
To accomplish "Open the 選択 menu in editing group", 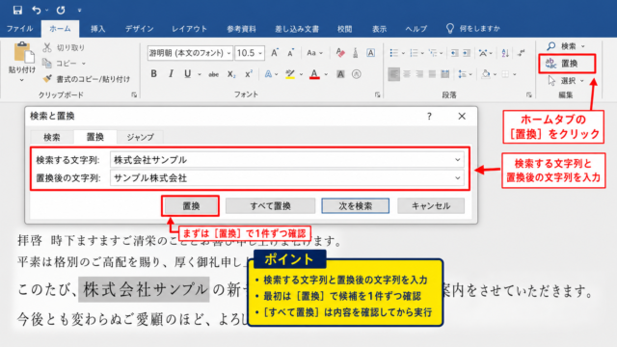I will (565, 81).
